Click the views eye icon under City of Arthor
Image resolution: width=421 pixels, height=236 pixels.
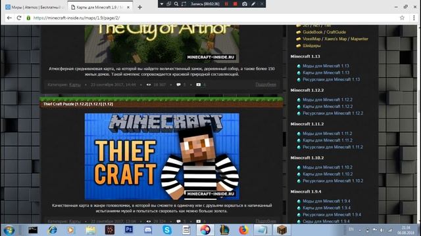coord(149,85)
